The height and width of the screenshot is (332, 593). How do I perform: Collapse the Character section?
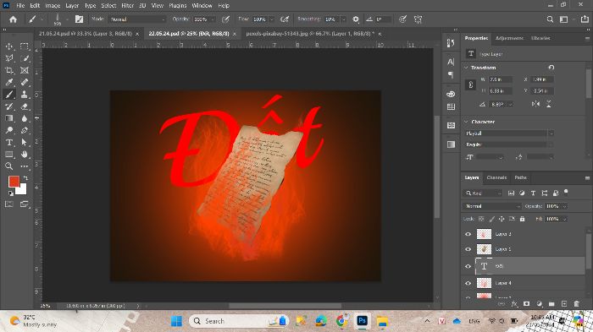[466, 122]
